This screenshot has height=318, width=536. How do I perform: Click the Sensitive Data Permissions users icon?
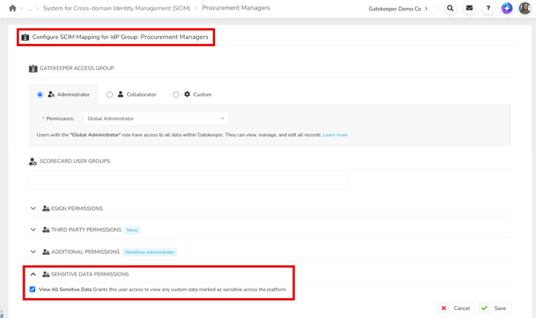[x=46, y=274]
